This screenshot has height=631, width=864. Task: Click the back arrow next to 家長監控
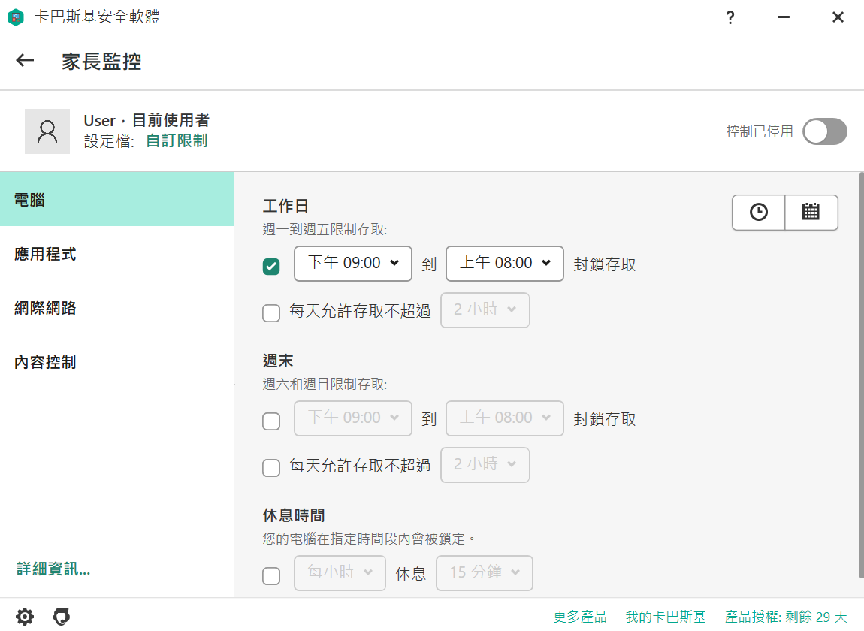(25, 60)
